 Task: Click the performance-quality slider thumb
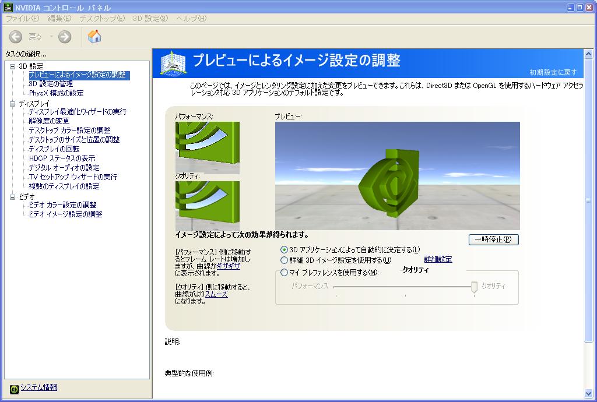click(474, 287)
